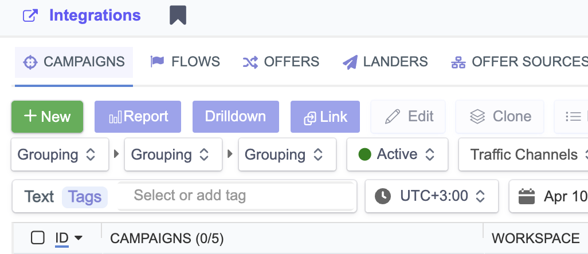This screenshot has width=588, height=254.
Task: Click the green New button
Action: tap(48, 117)
